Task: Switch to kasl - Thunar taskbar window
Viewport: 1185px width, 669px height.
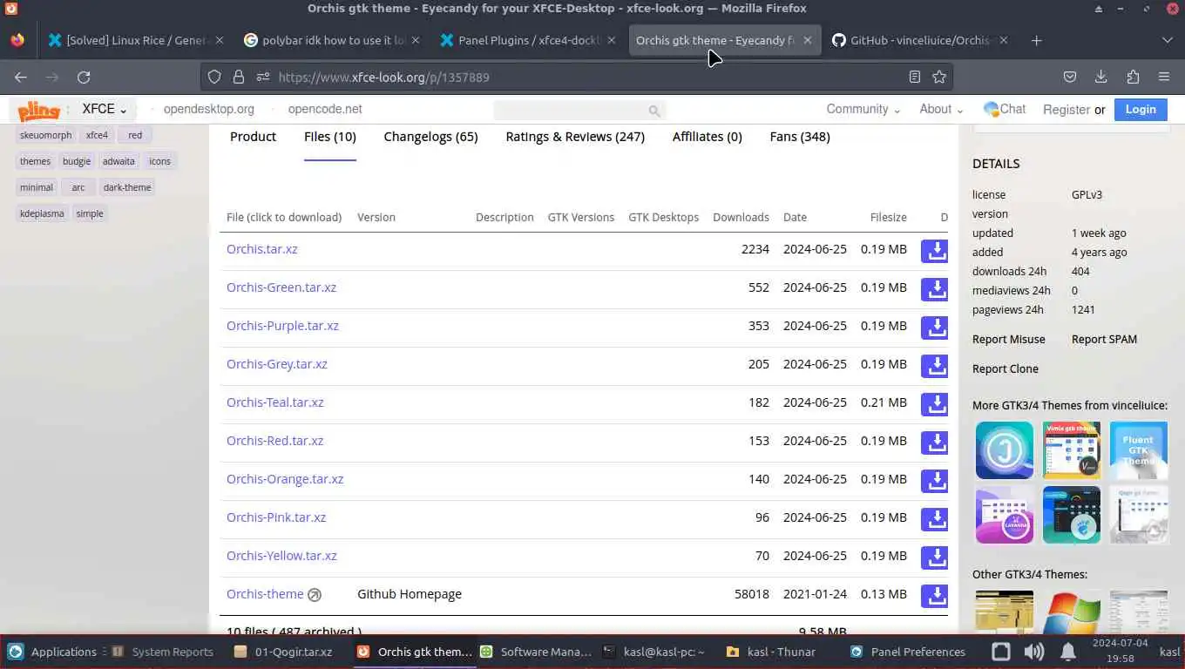Action: 771,652
